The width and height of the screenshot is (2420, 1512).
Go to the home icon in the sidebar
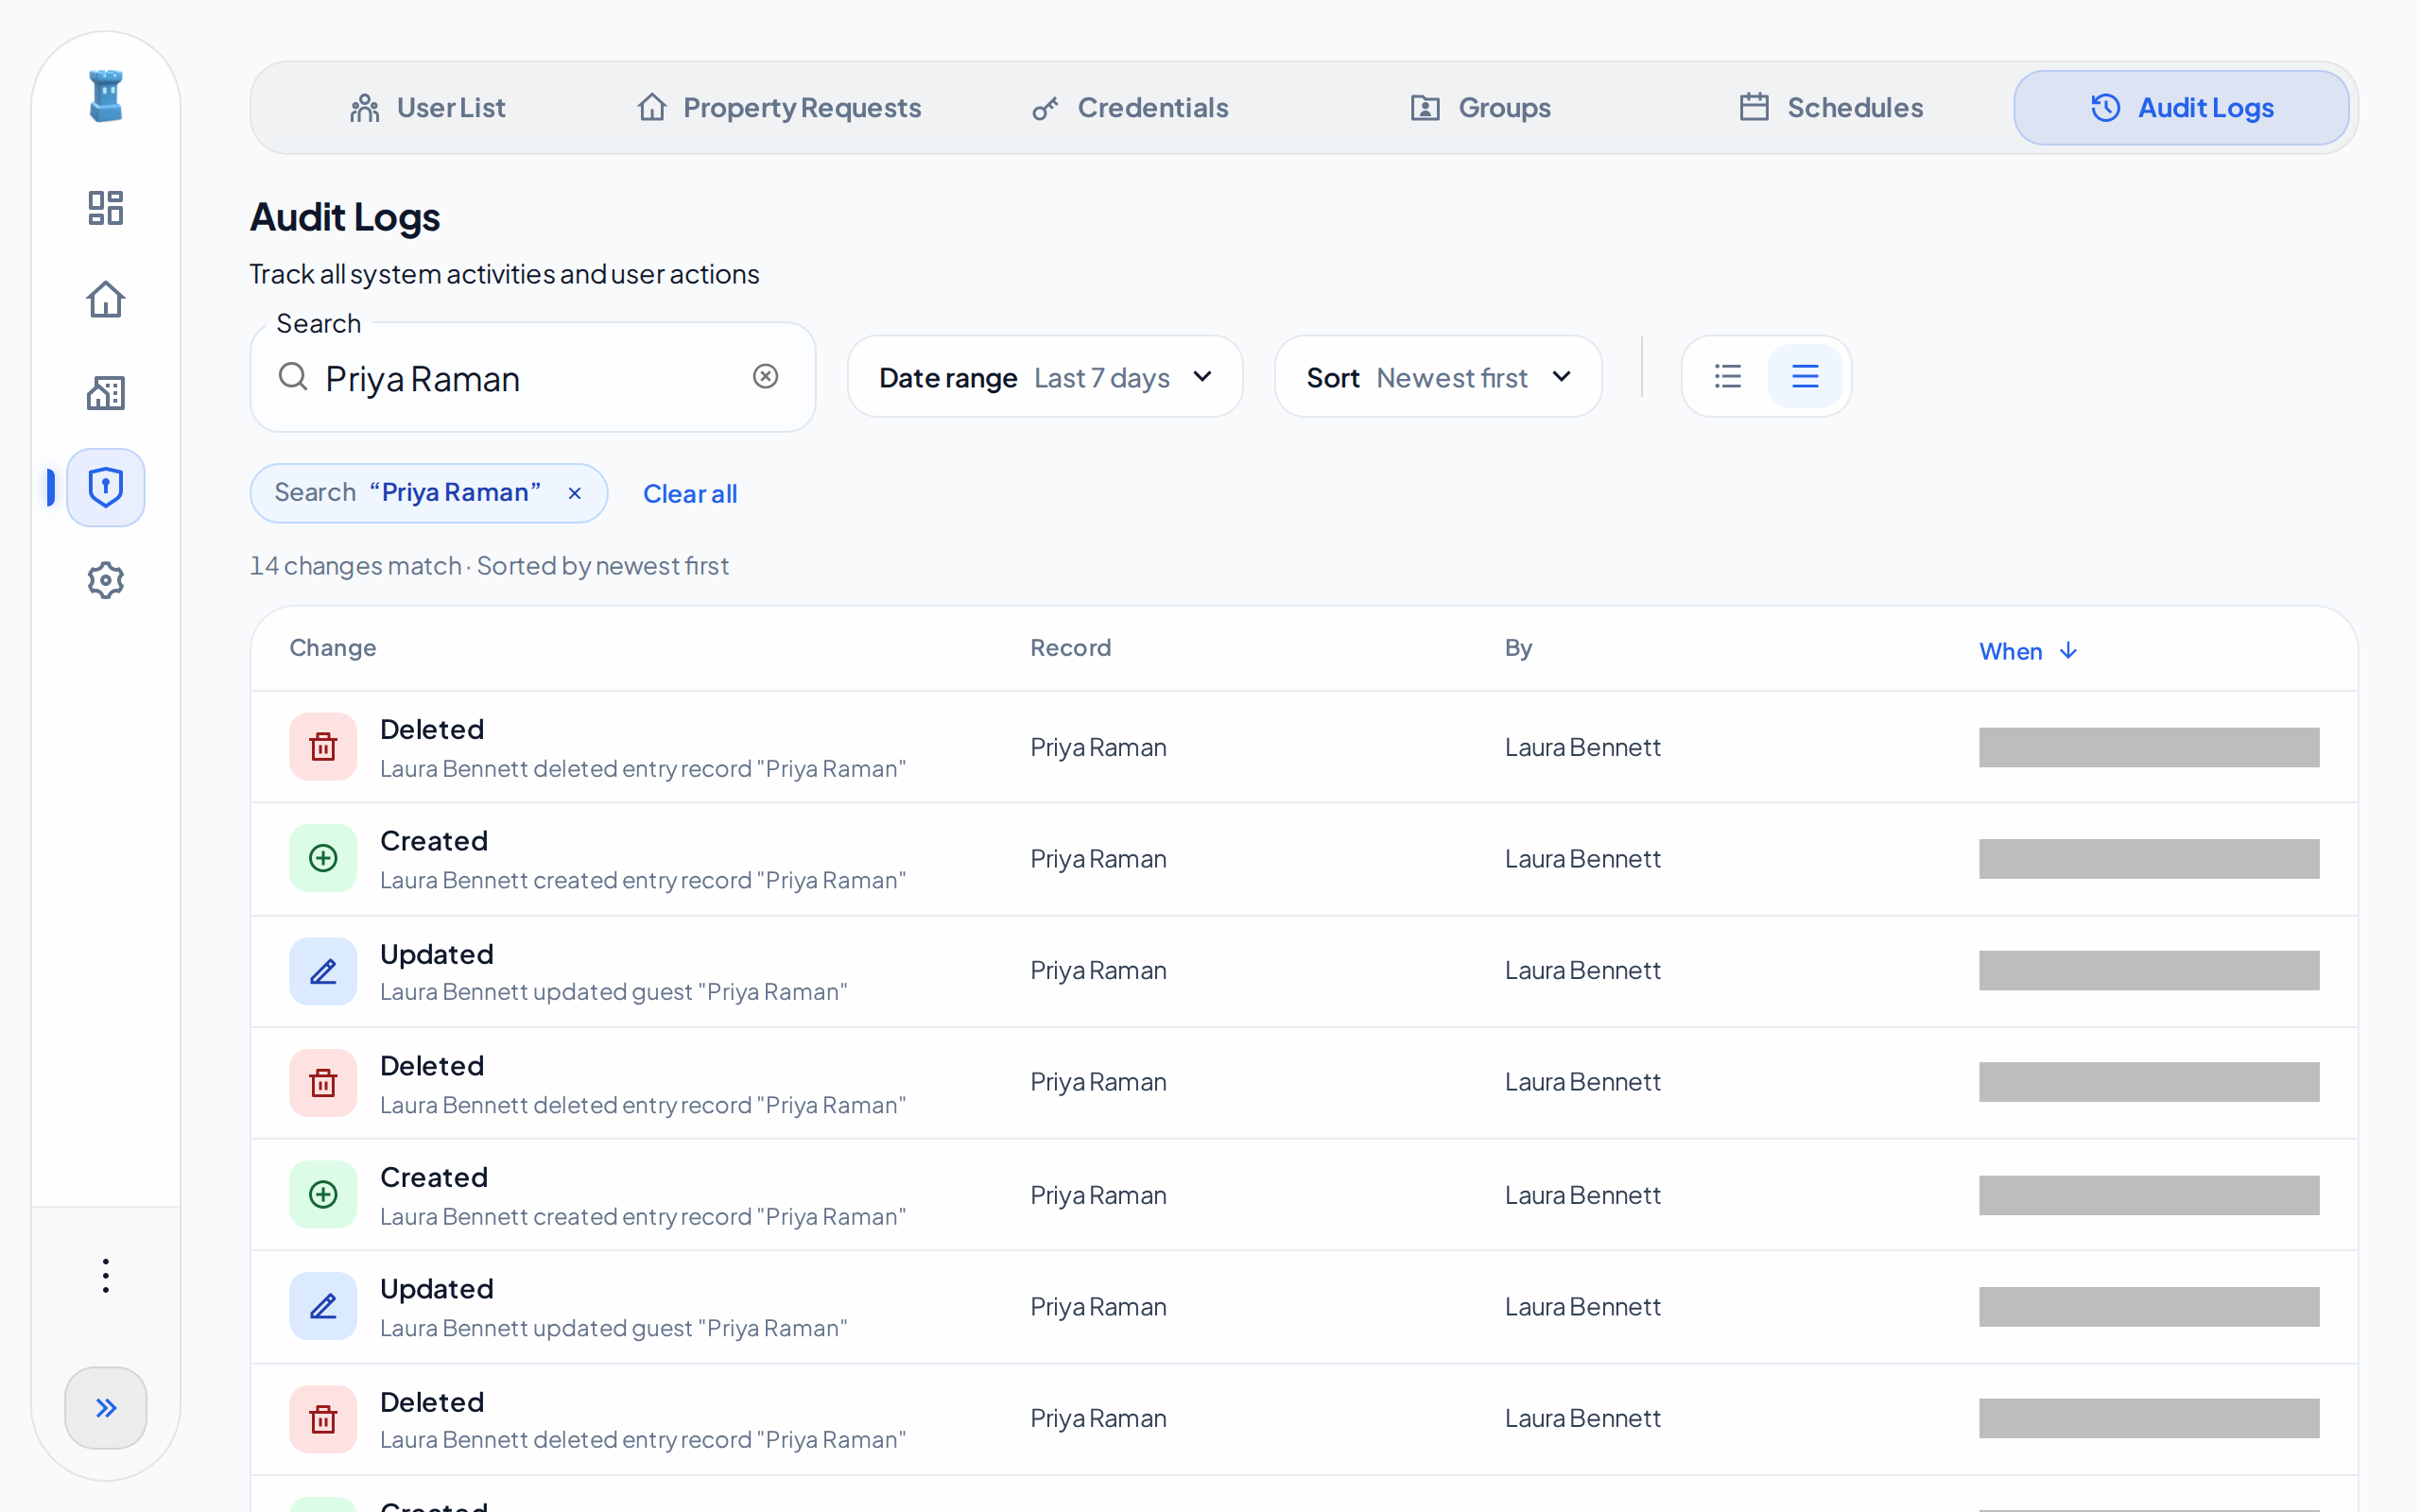point(106,300)
